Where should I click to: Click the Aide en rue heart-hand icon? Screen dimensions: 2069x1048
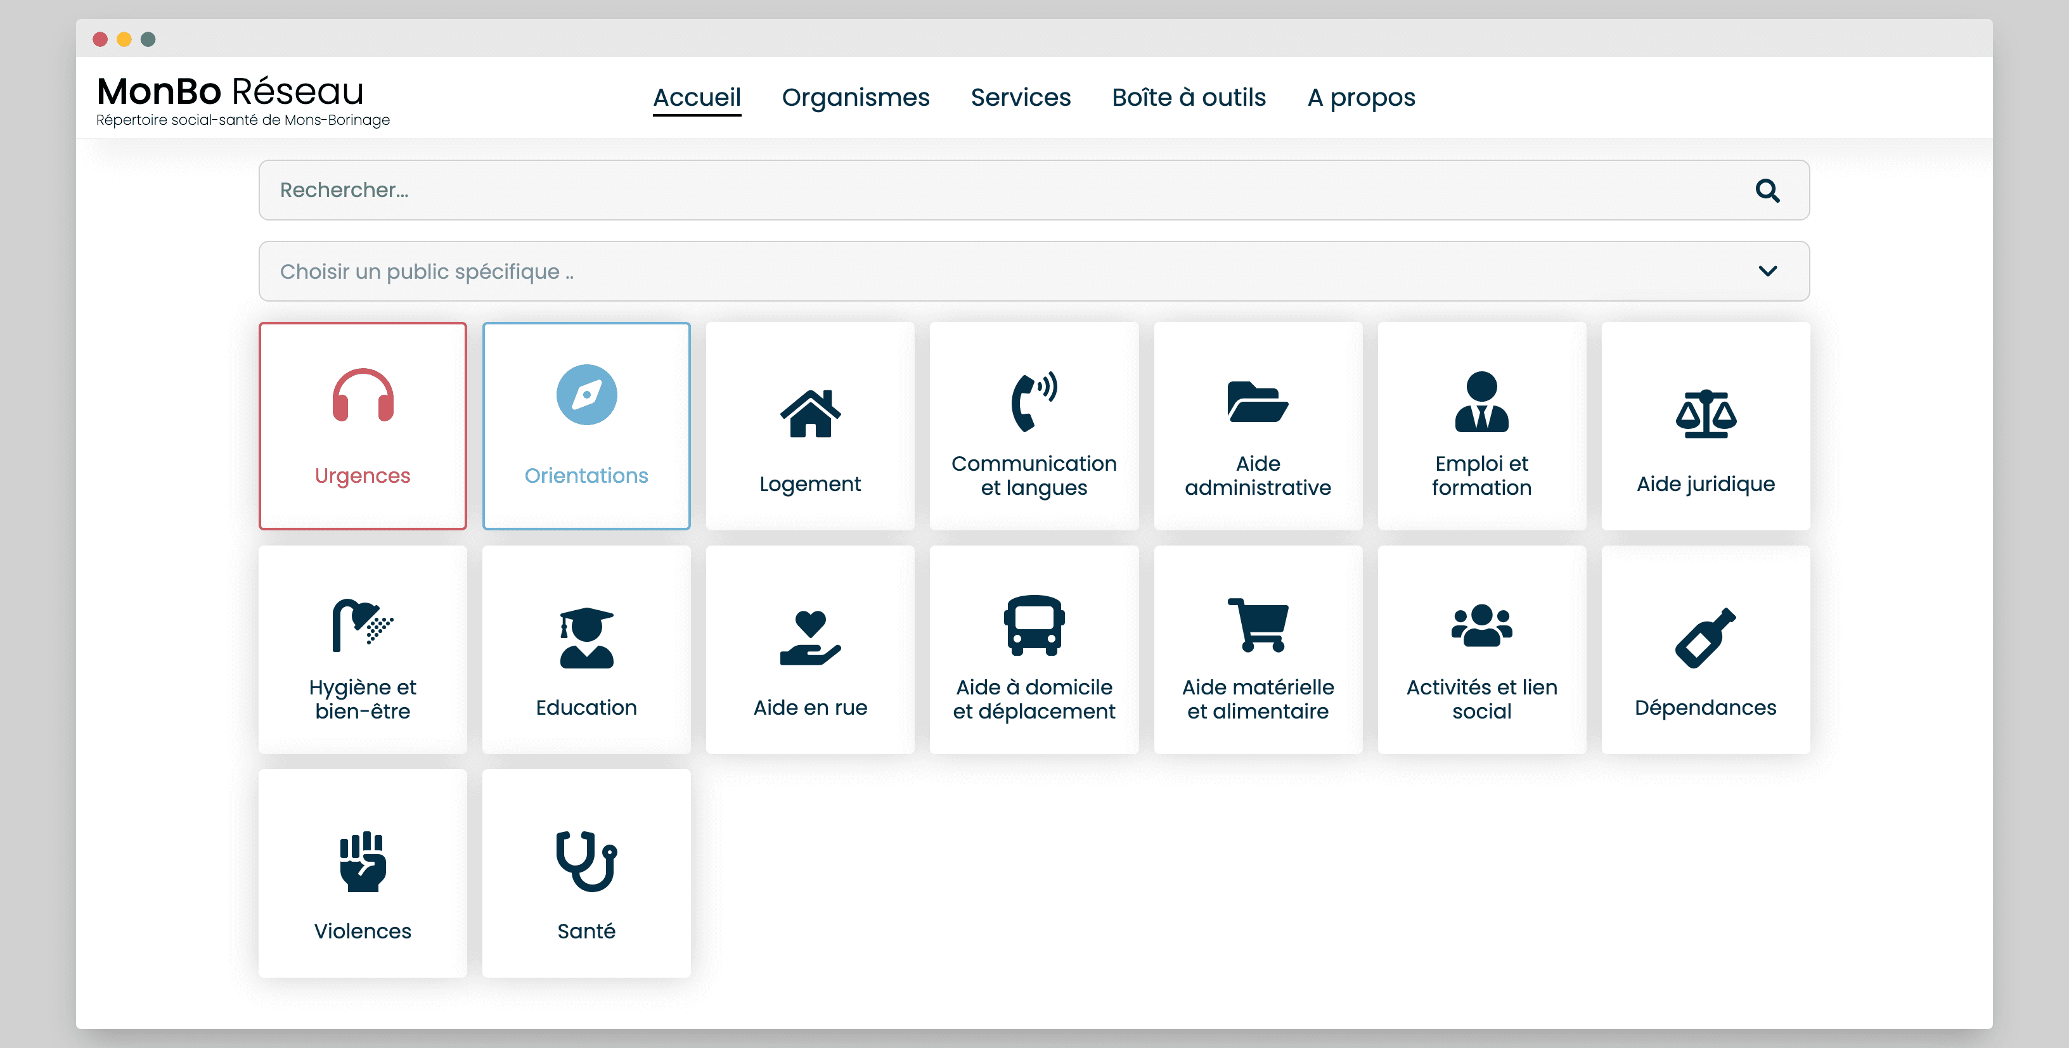(x=810, y=637)
